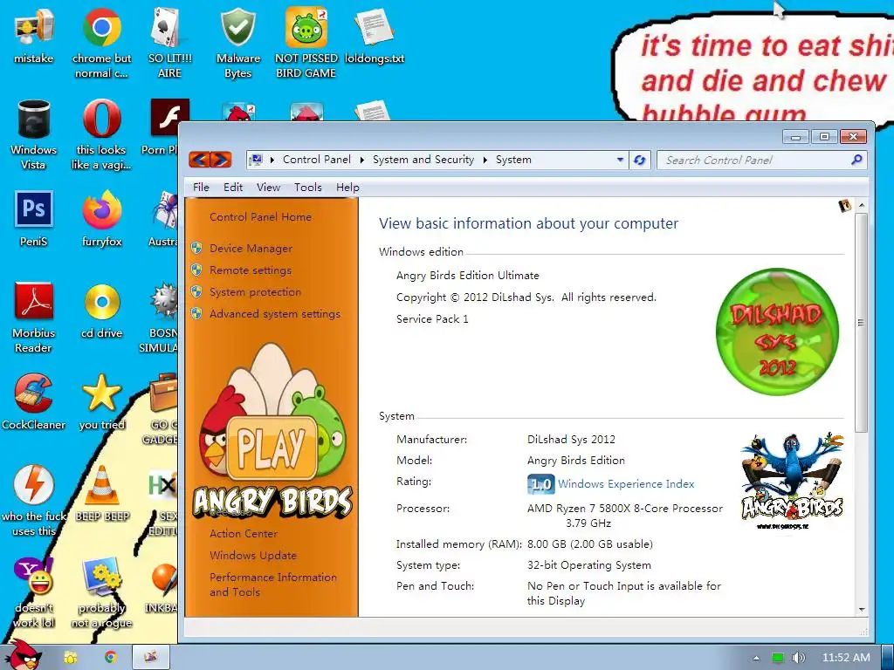Click the forward arrow navigation button
Image resolution: width=894 pixels, height=670 pixels.
click(221, 160)
